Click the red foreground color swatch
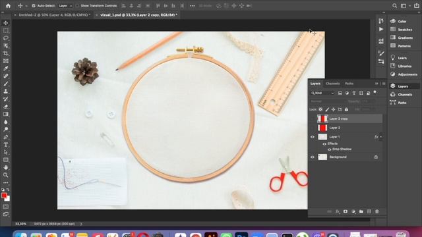 click(x=4, y=196)
